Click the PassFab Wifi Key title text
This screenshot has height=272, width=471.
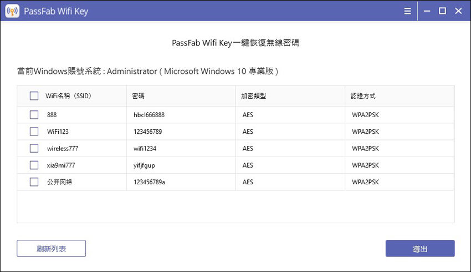click(56, 12)
